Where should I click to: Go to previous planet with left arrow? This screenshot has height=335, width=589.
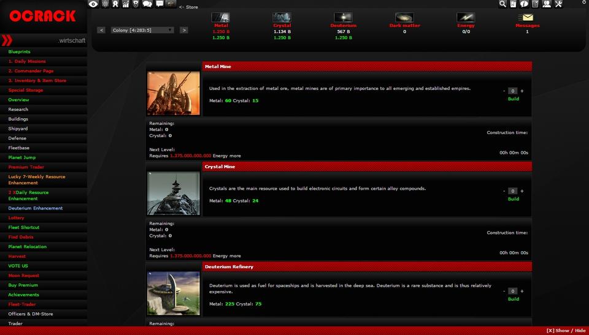click(101, 30)
